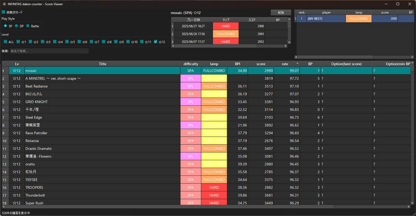Click the FULLCOMBO lamp in ranking row
The width and height of the screenshot is (416, 216).
click(x=358, y=18)
